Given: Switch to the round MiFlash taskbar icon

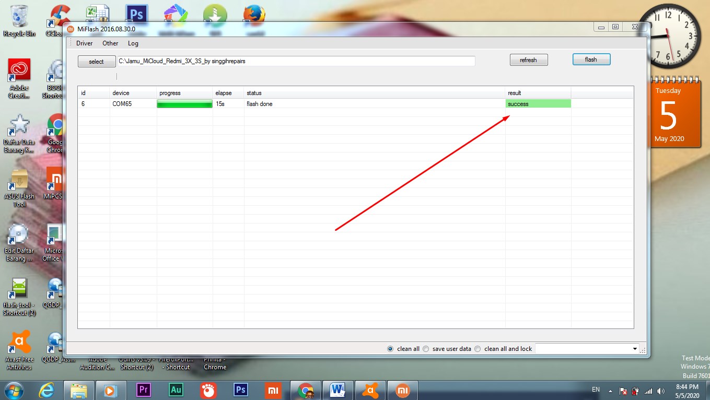Looking at the screenshot, I should point(403,390).
